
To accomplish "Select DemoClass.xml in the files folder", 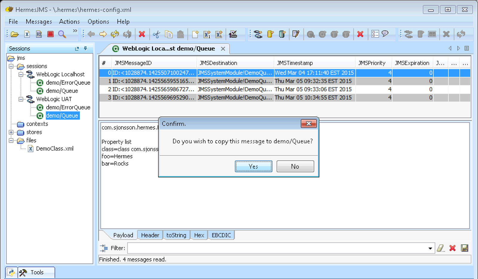I will (55, 149).
